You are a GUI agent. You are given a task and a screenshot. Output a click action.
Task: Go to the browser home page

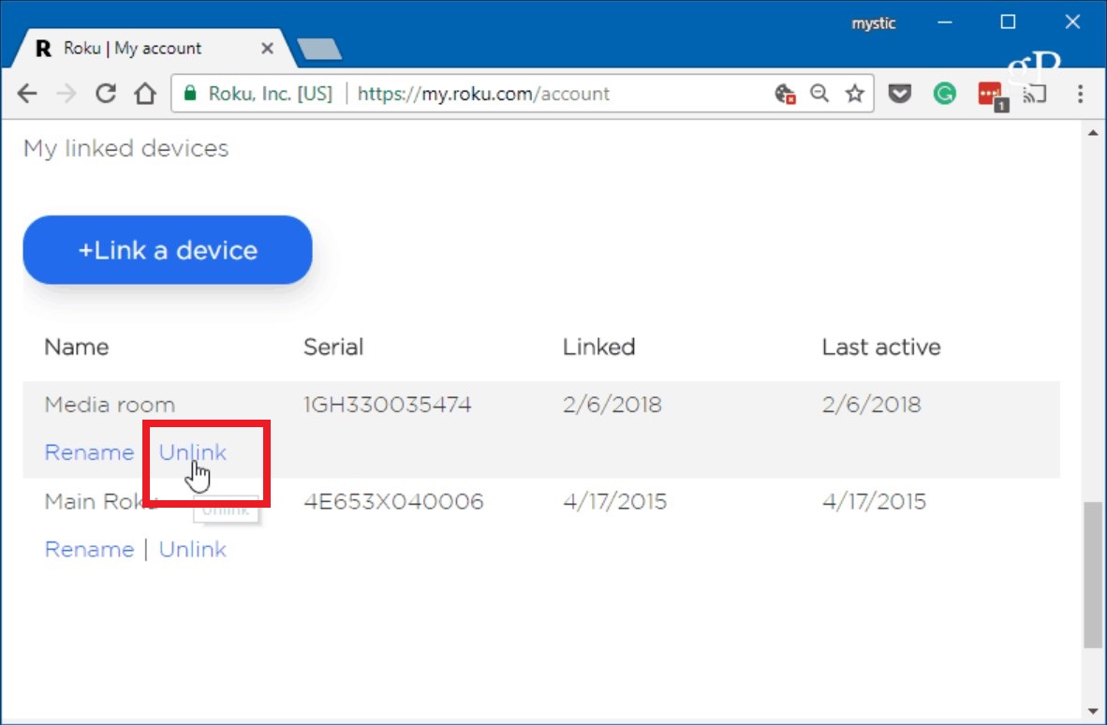144,94
